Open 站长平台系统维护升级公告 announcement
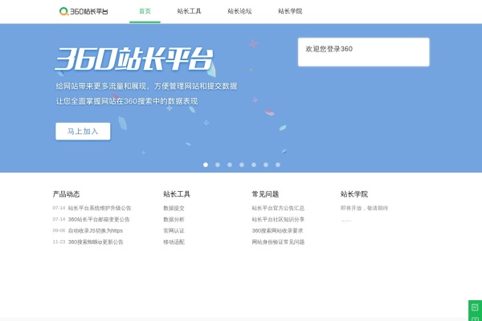Screen dimensions: 482x321 [x=100, y=209]
